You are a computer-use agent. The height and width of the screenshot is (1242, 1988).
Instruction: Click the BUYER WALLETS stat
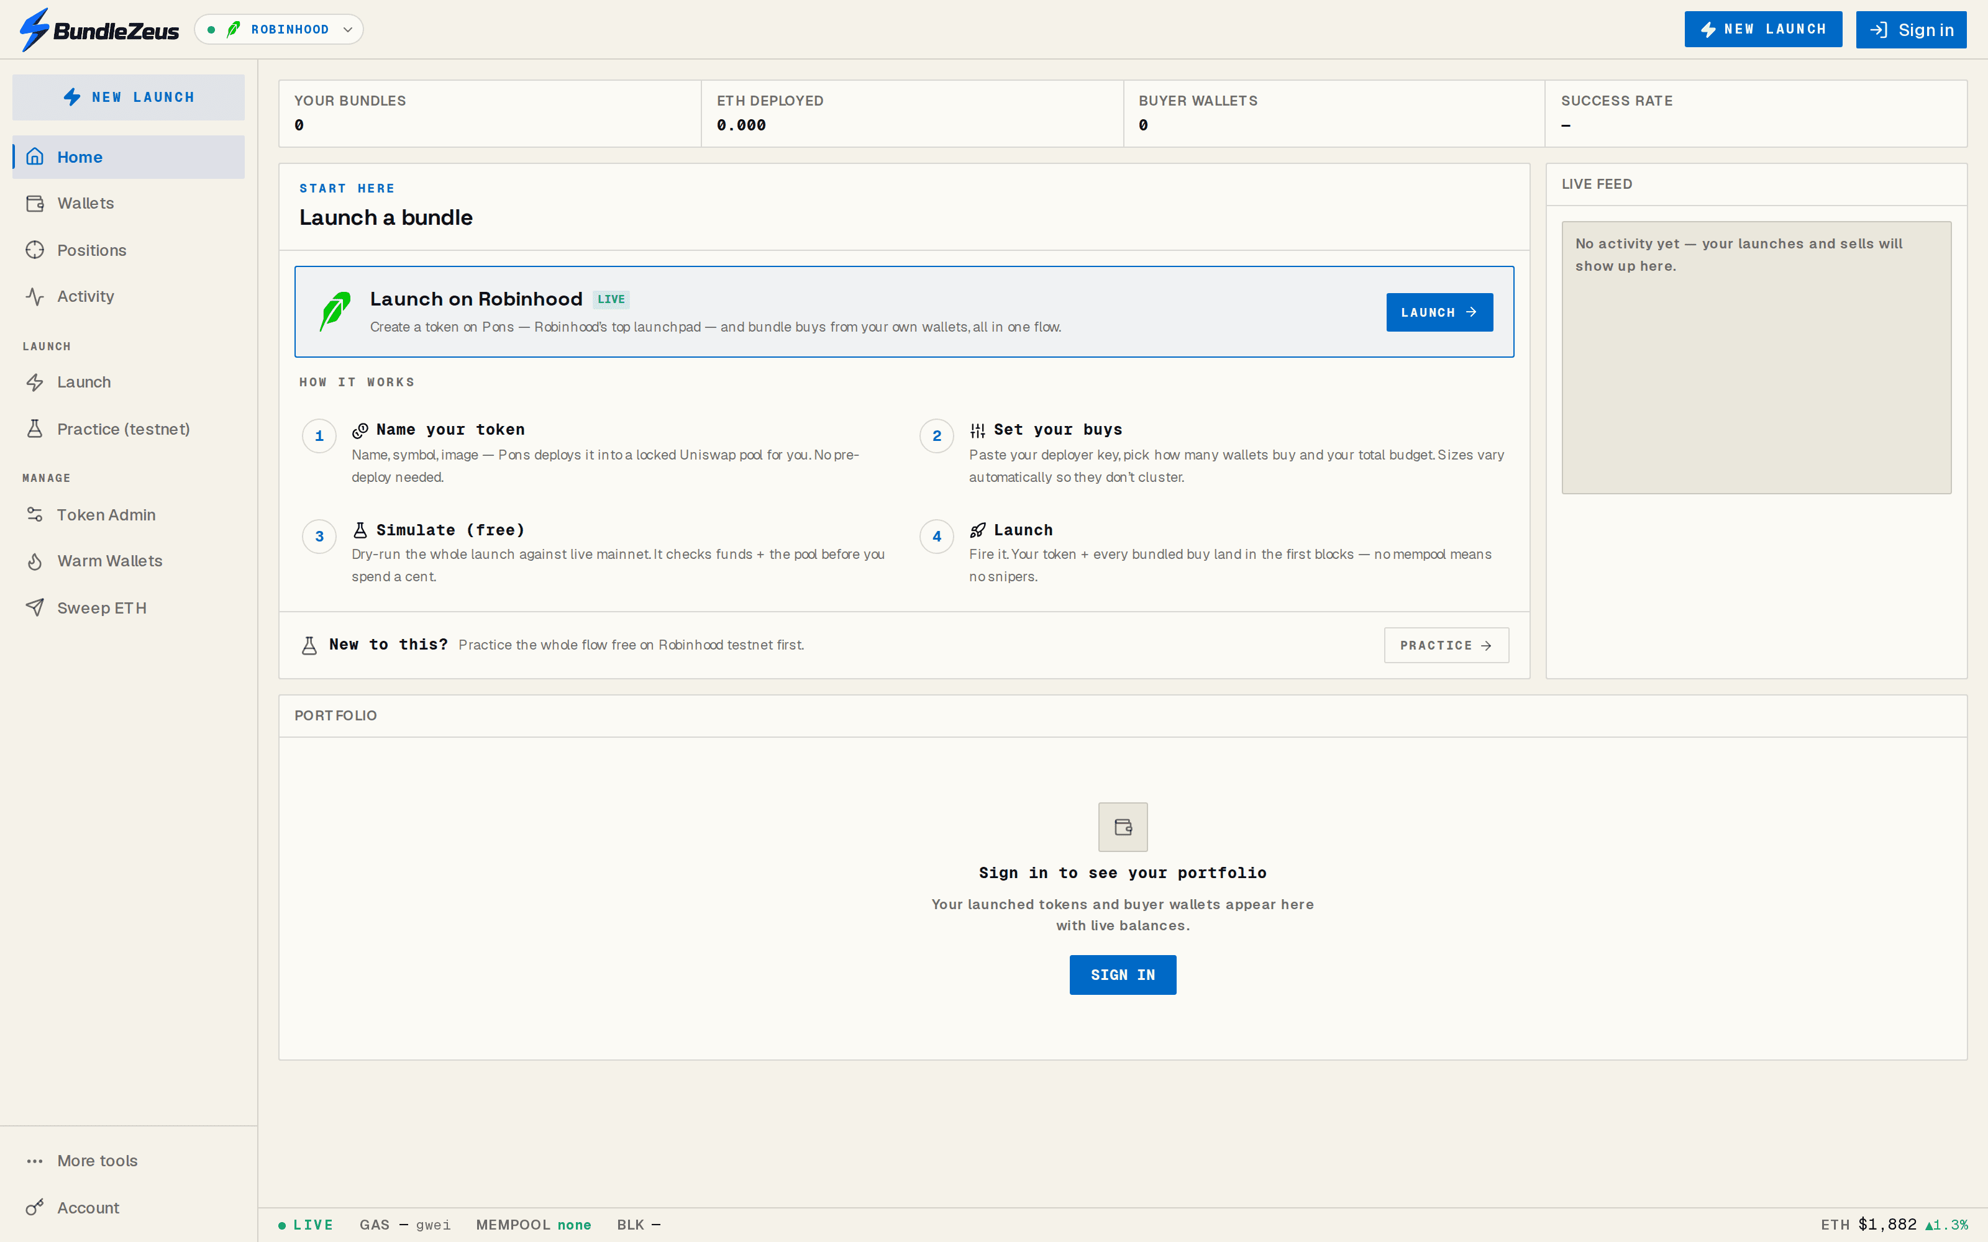[1333, 114]
